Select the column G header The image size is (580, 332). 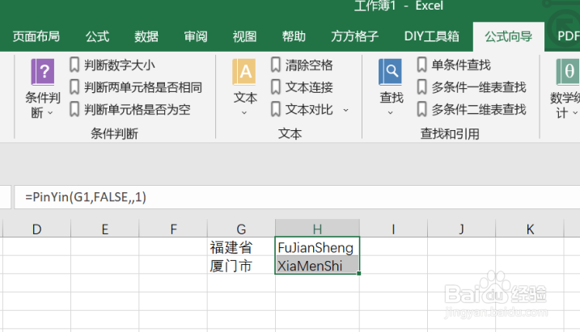tap(241, 229)
